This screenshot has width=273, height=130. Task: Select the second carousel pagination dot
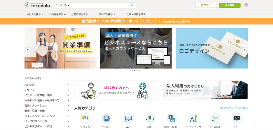[x=134, y=71]
